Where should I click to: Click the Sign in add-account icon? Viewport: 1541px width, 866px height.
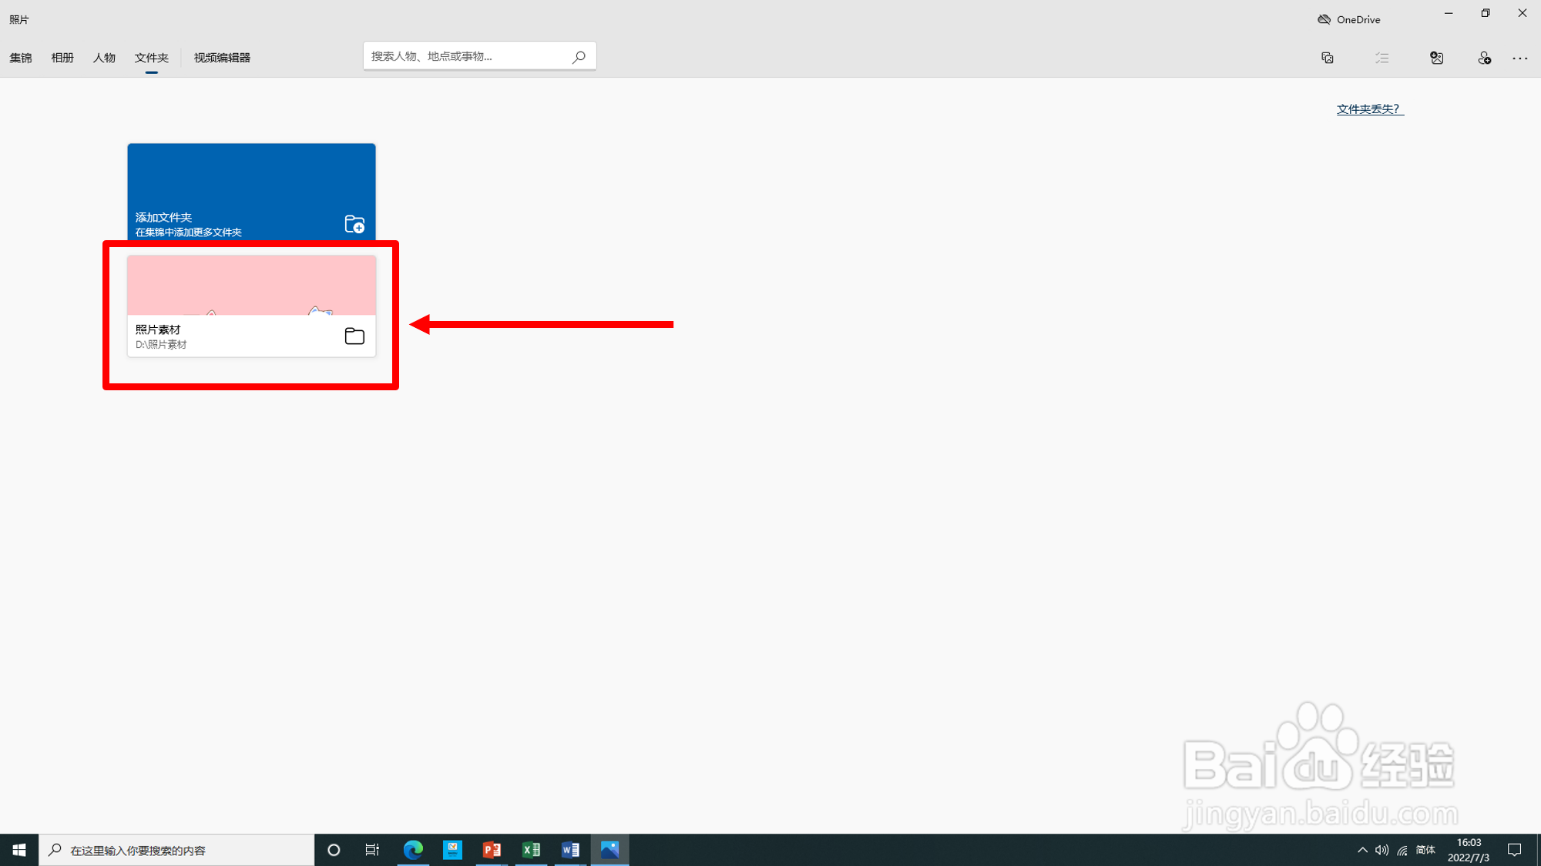pyautogui.click(x=1484, y=58)
